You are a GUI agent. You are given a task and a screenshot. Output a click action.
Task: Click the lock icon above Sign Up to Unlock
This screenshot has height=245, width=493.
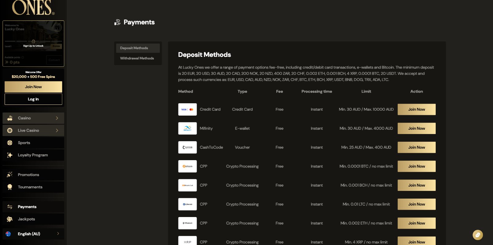click(x=33, y=41)
